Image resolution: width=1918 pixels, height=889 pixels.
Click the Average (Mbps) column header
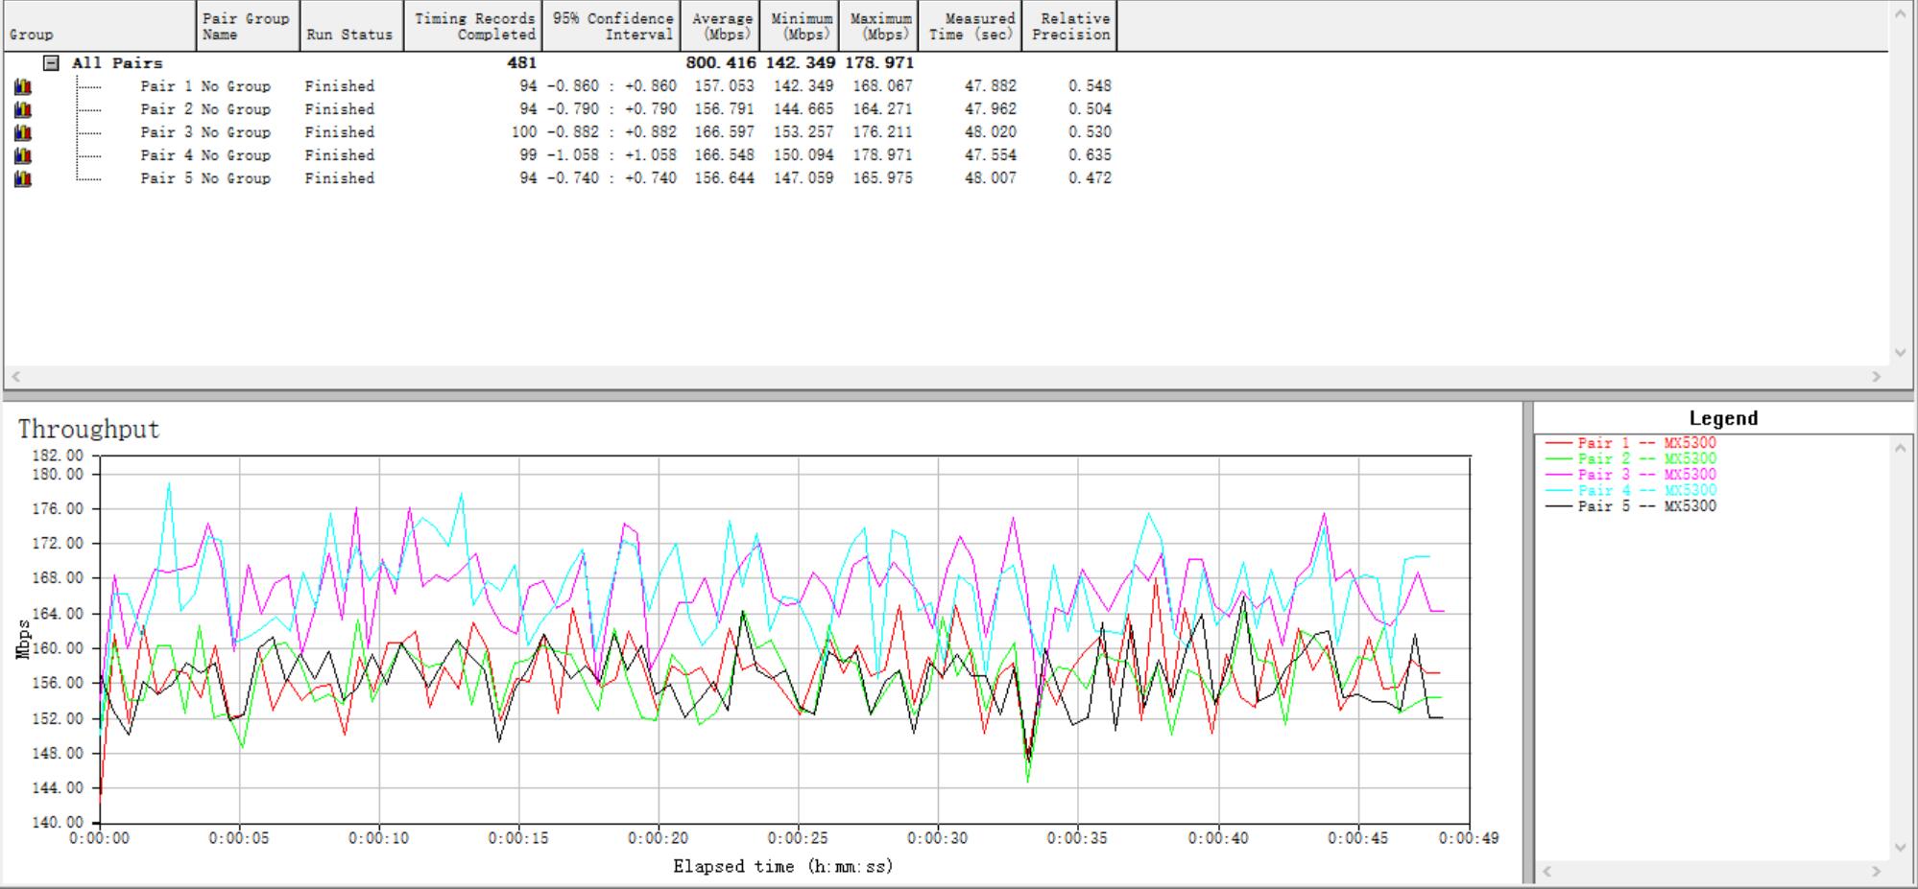click(x=720, y=26)
